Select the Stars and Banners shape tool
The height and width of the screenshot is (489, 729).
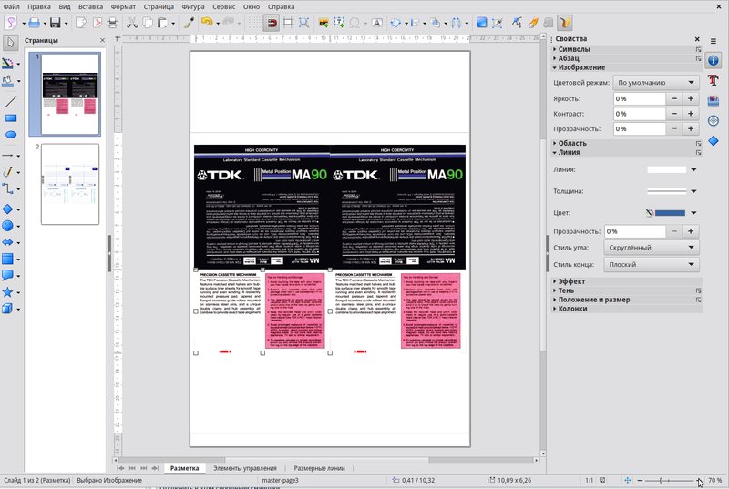(x=8, y=292)
